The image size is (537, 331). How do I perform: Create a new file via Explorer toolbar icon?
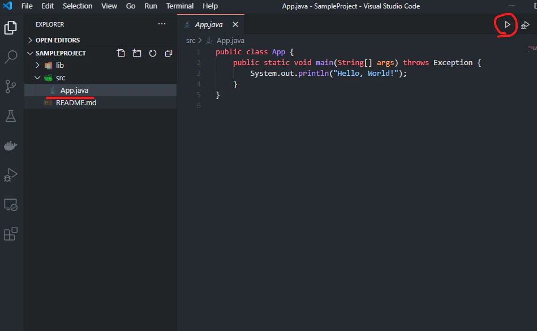click(121, 53)
